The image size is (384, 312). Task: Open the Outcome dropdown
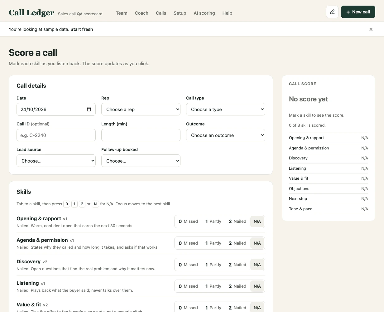coord(226,135)
